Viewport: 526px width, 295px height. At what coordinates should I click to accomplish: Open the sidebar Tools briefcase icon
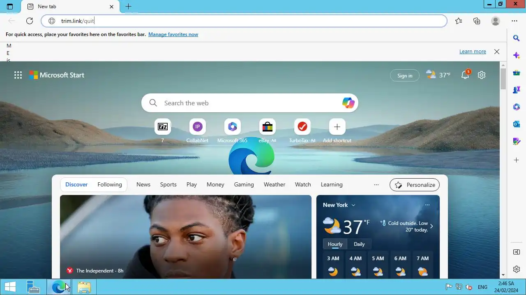[517, 73]
